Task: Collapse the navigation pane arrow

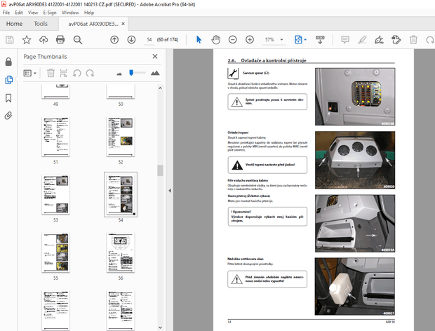Action: coord(170,191)
